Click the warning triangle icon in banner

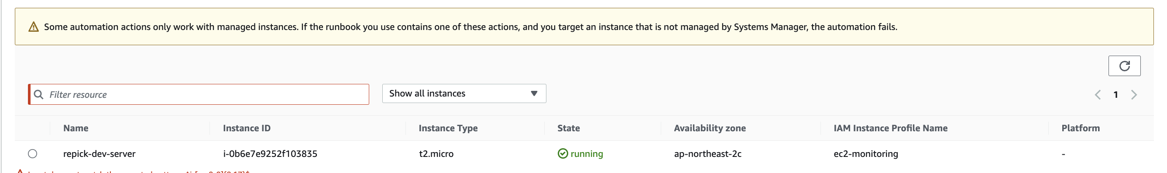click(34, 27)
